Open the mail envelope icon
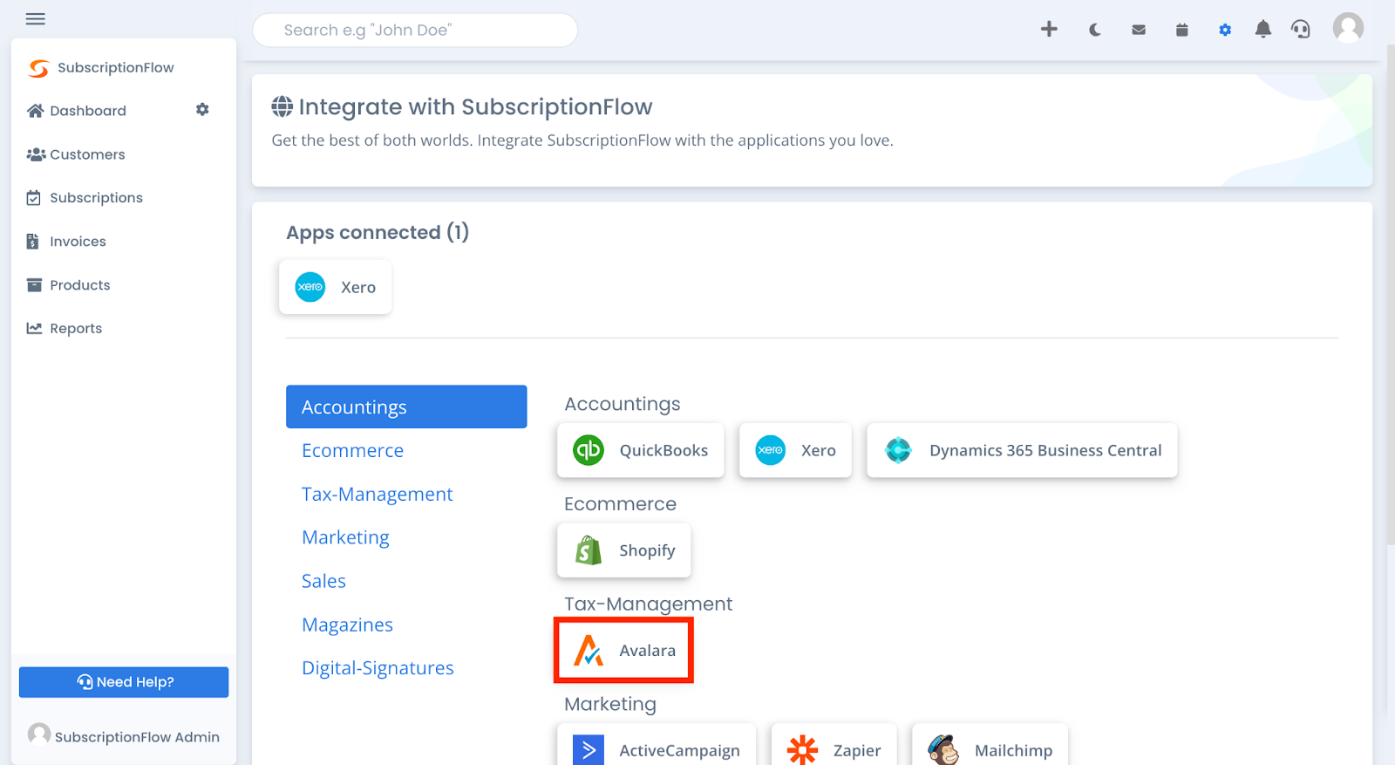The width and height of the screenshot is (1395, 765). (1139, 30)
